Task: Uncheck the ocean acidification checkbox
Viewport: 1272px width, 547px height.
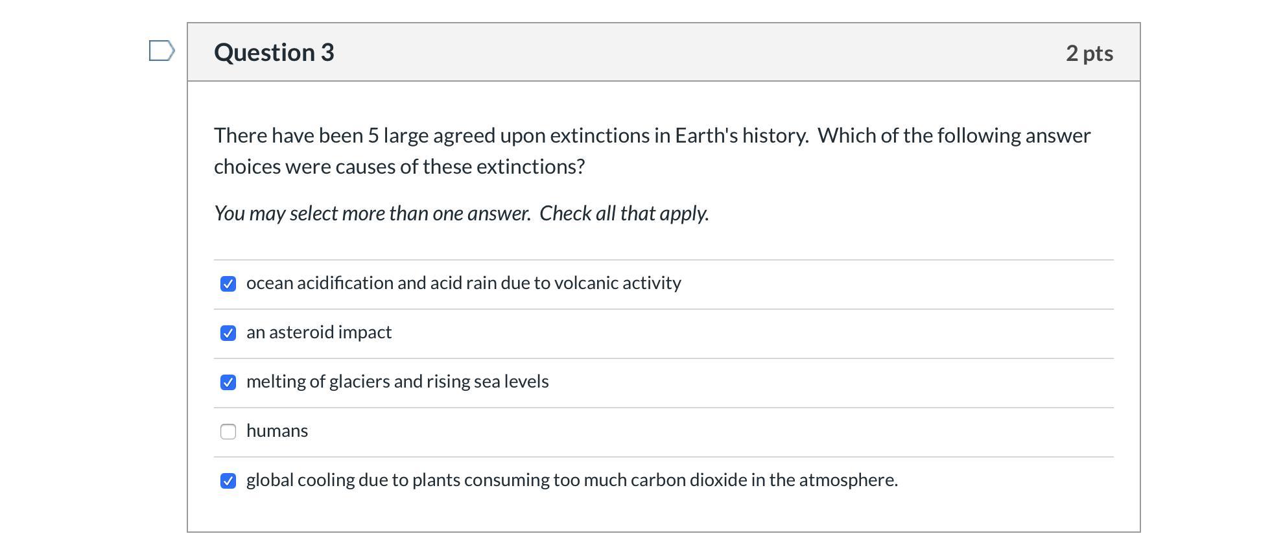Action: [228, 284]
